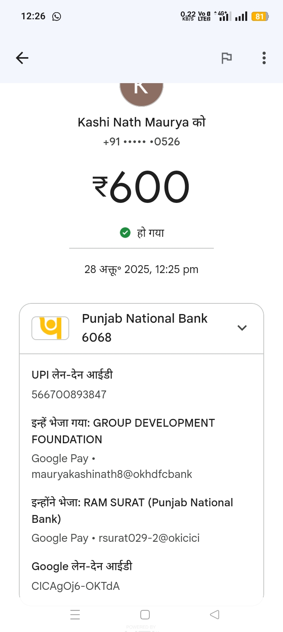Tap the flag report icon

coord(226,58)
